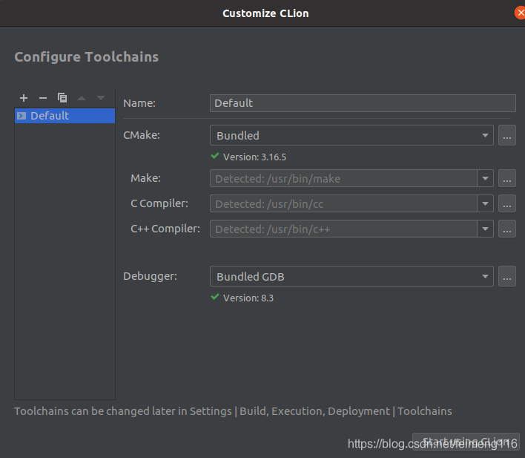Click the Make path field

click(x=343, y=178)
